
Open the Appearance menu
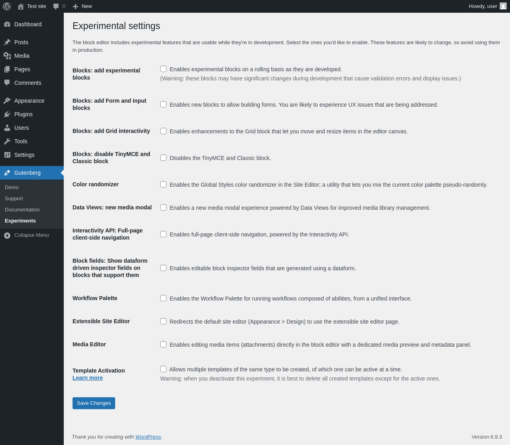click(x=29, y=101)
